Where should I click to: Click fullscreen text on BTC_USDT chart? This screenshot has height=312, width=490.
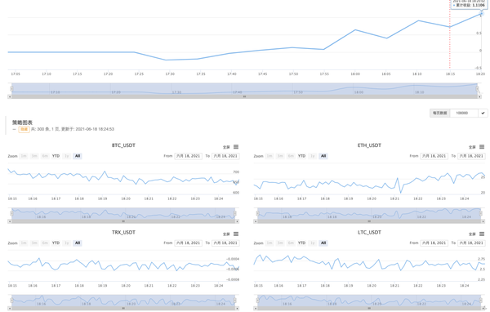point(226,147)
